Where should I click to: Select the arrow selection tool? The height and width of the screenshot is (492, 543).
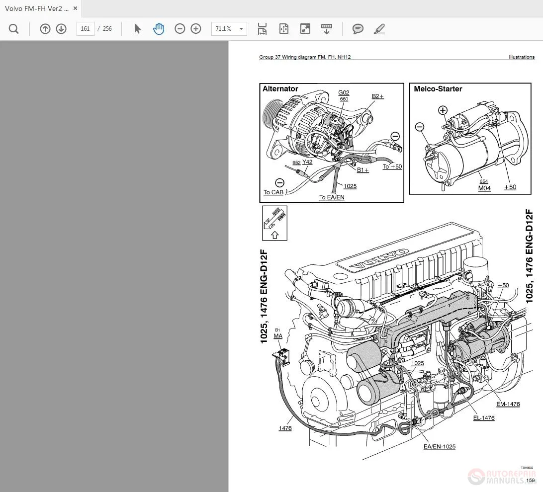[x=137, y=29]
